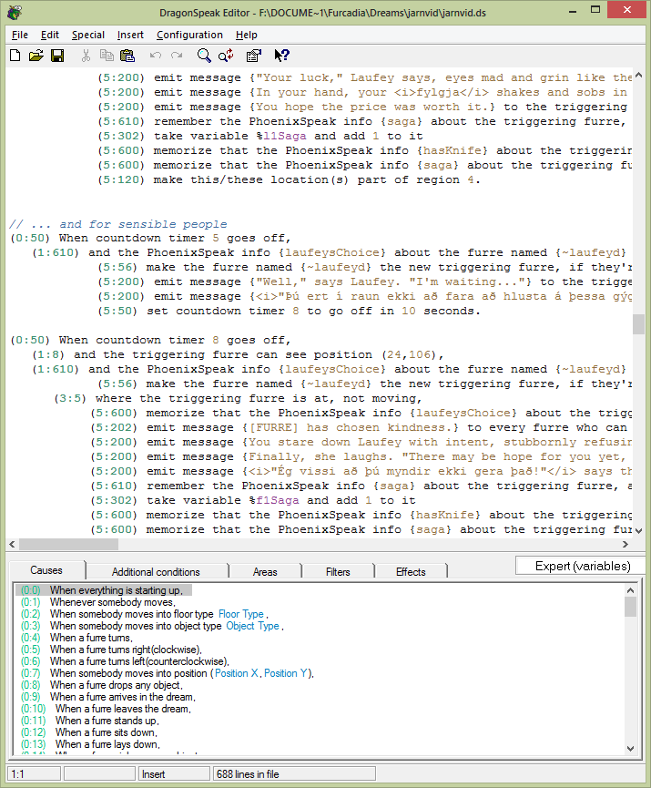651x788 pixels.
Task: Select 'When a furre stands up'
Action: (x=89, y=721)
